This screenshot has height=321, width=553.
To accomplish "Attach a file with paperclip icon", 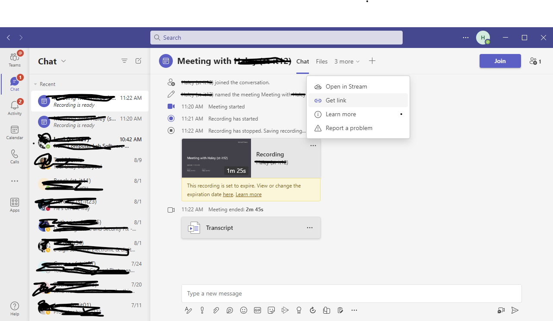I will pyautogui.click(x=216, y=310).
